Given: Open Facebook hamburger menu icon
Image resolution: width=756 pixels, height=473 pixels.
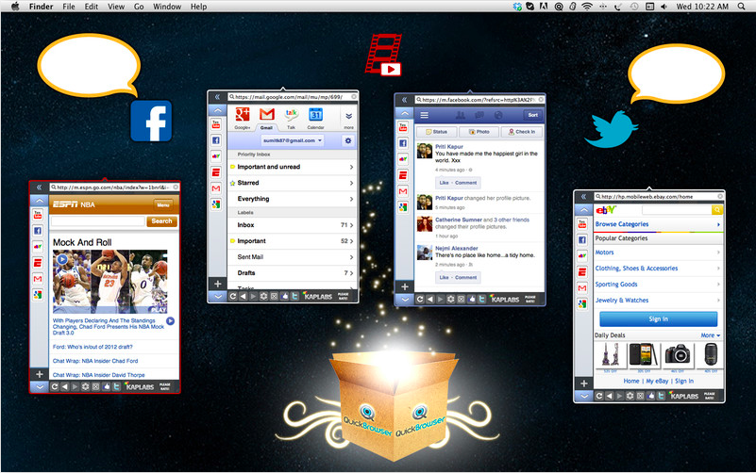Looking at the screenshot, I should [425, 115].
